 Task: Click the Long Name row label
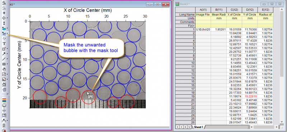[185, 14]
